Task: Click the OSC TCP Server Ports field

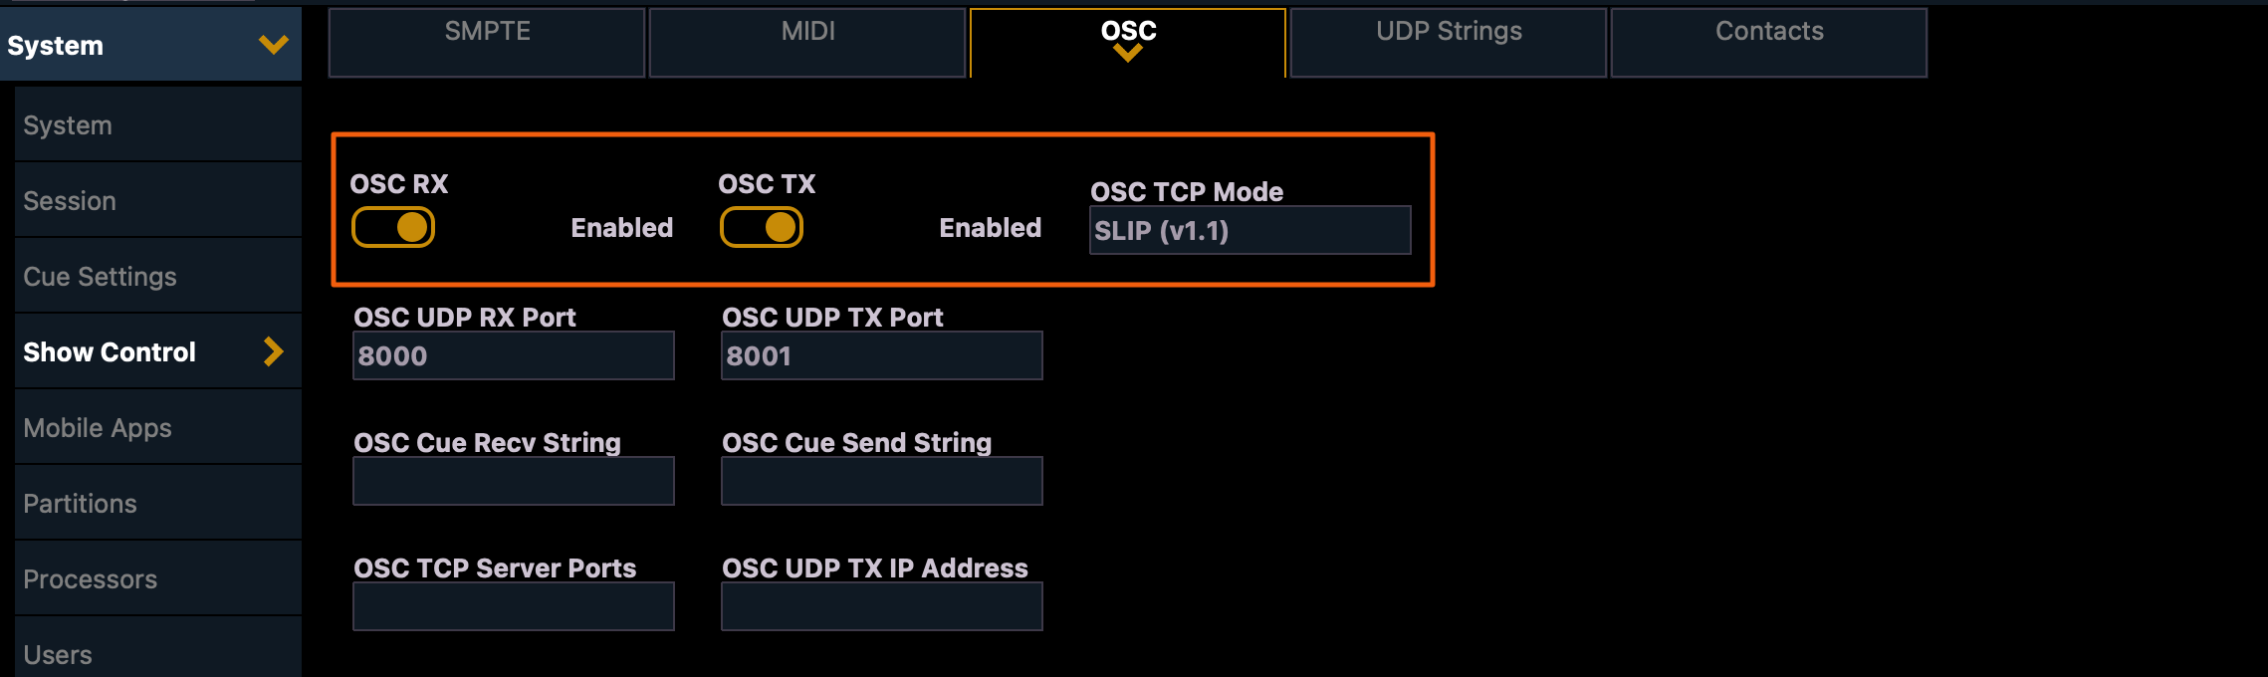Action: (x=514, y=606)
